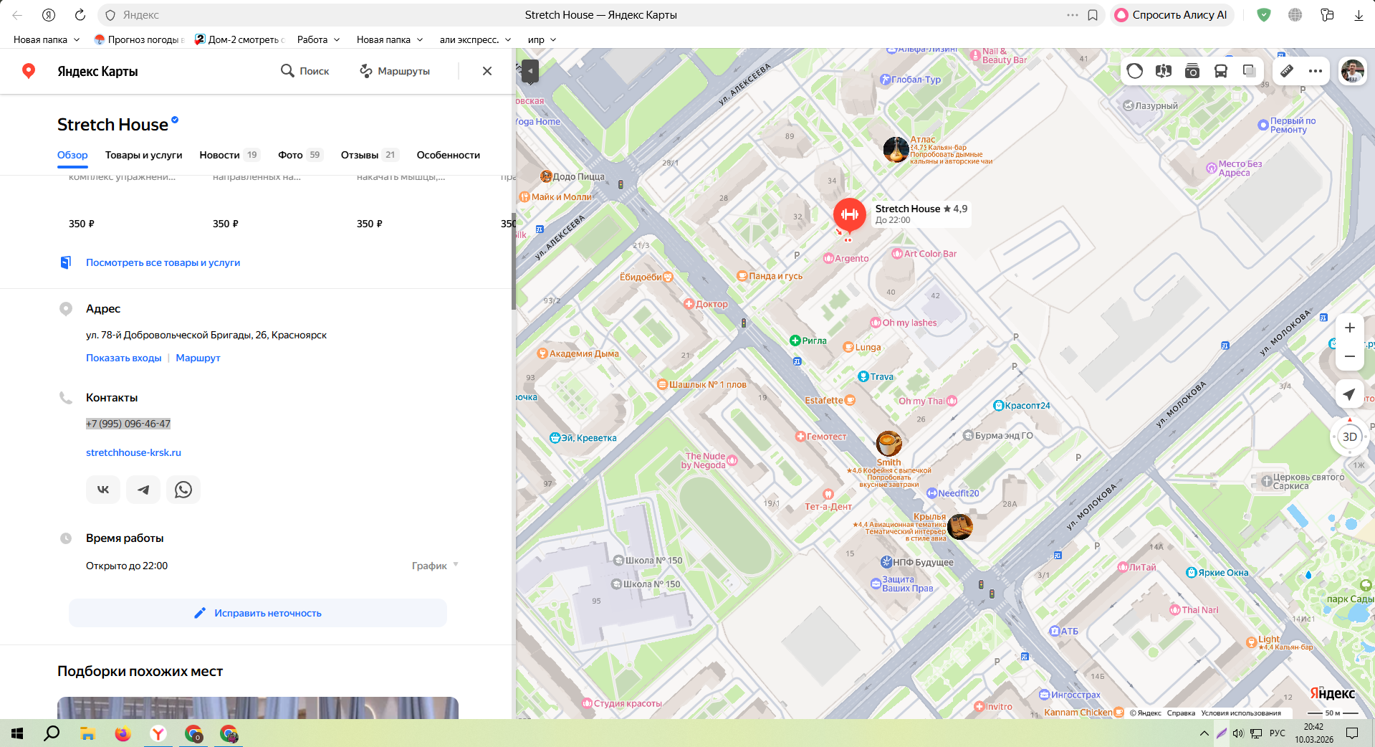Viewport: 1375px width, 747px height.
Task: Show moving public transport with bus icon
Action: coord(1221,71)
